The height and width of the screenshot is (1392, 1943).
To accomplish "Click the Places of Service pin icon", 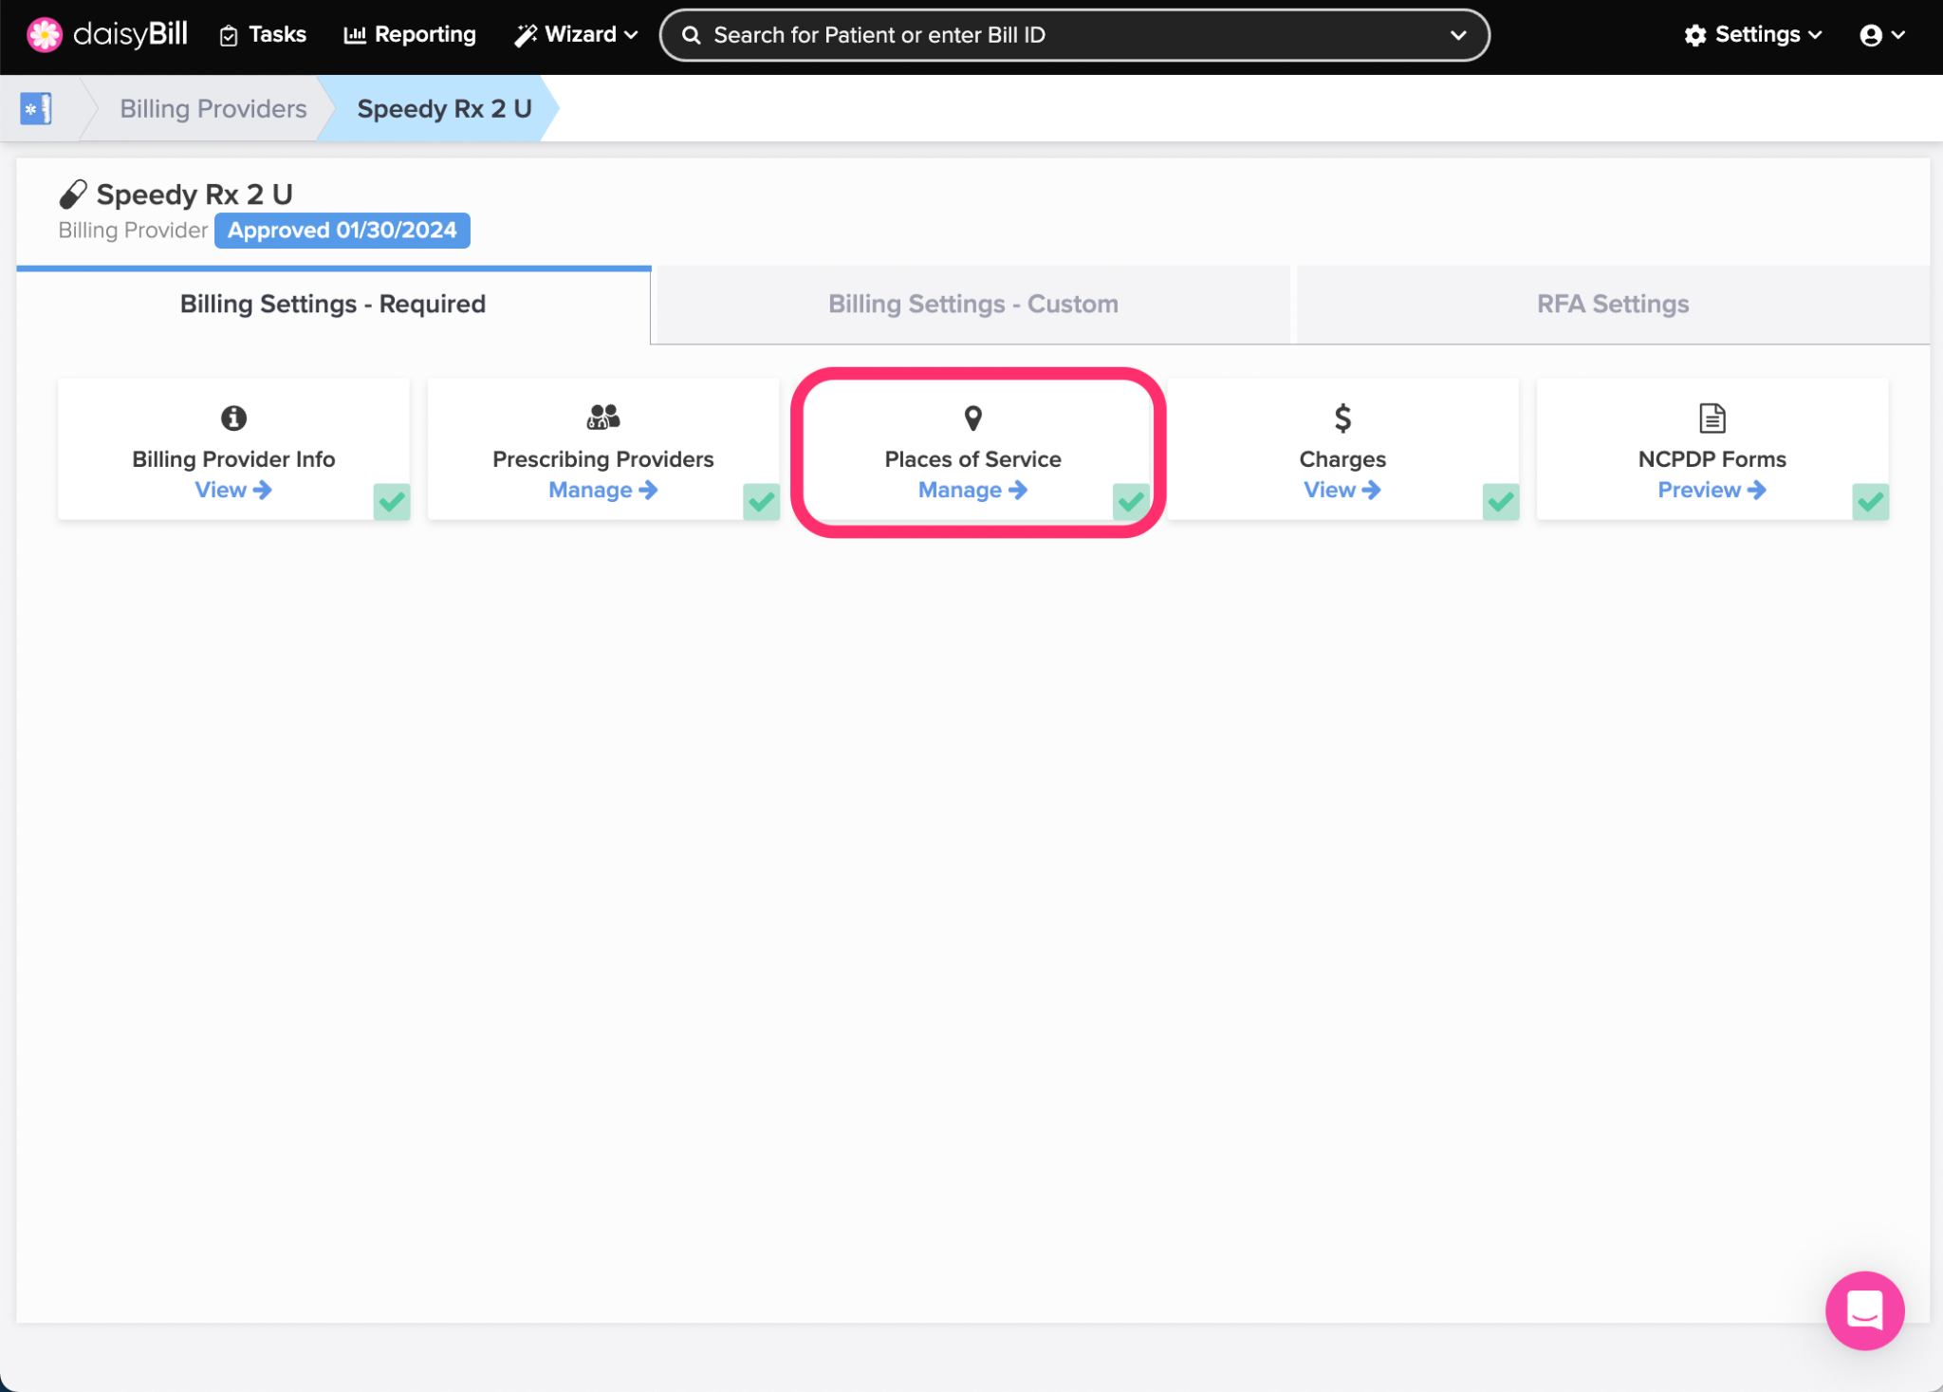I will click(972, 418).
